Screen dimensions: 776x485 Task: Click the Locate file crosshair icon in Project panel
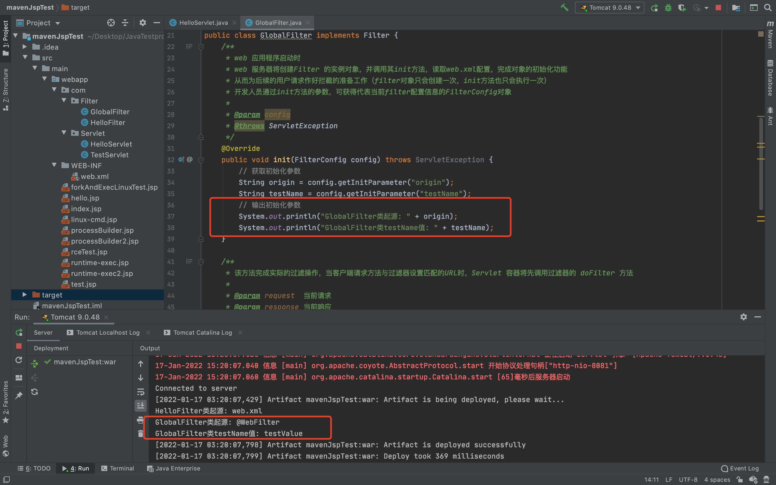click(x=111, y=23)
